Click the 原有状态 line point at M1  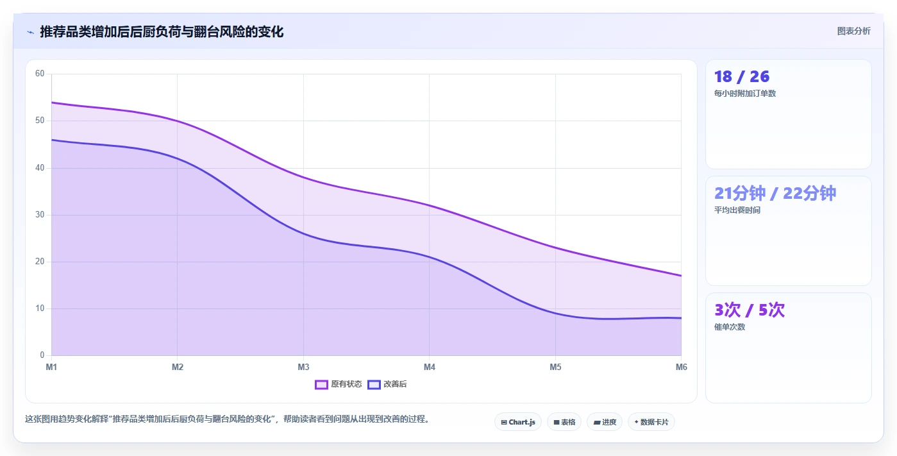point(51,103)
